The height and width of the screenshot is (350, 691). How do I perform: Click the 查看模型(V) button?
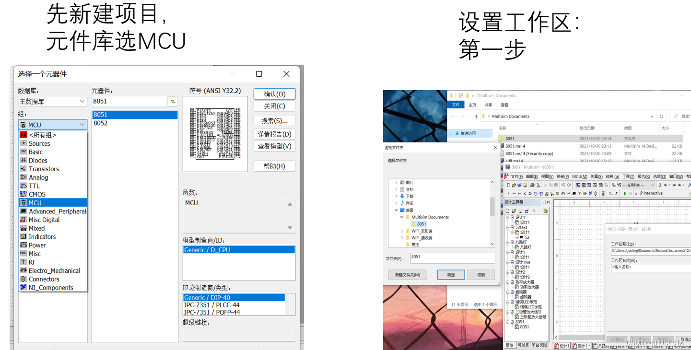coord(274,146)
